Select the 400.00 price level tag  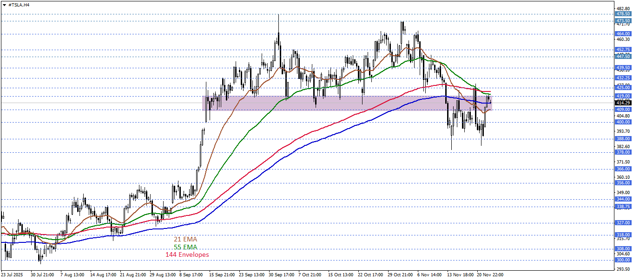pos(622,122)
